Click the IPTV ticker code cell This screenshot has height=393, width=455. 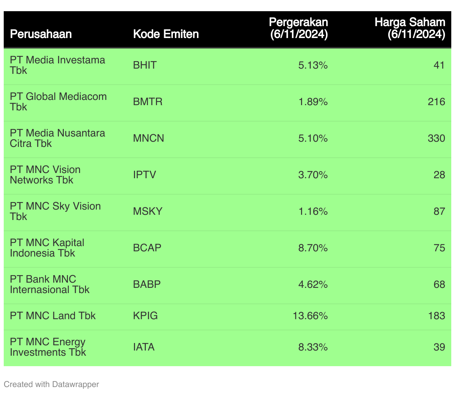tap(144, 175)
